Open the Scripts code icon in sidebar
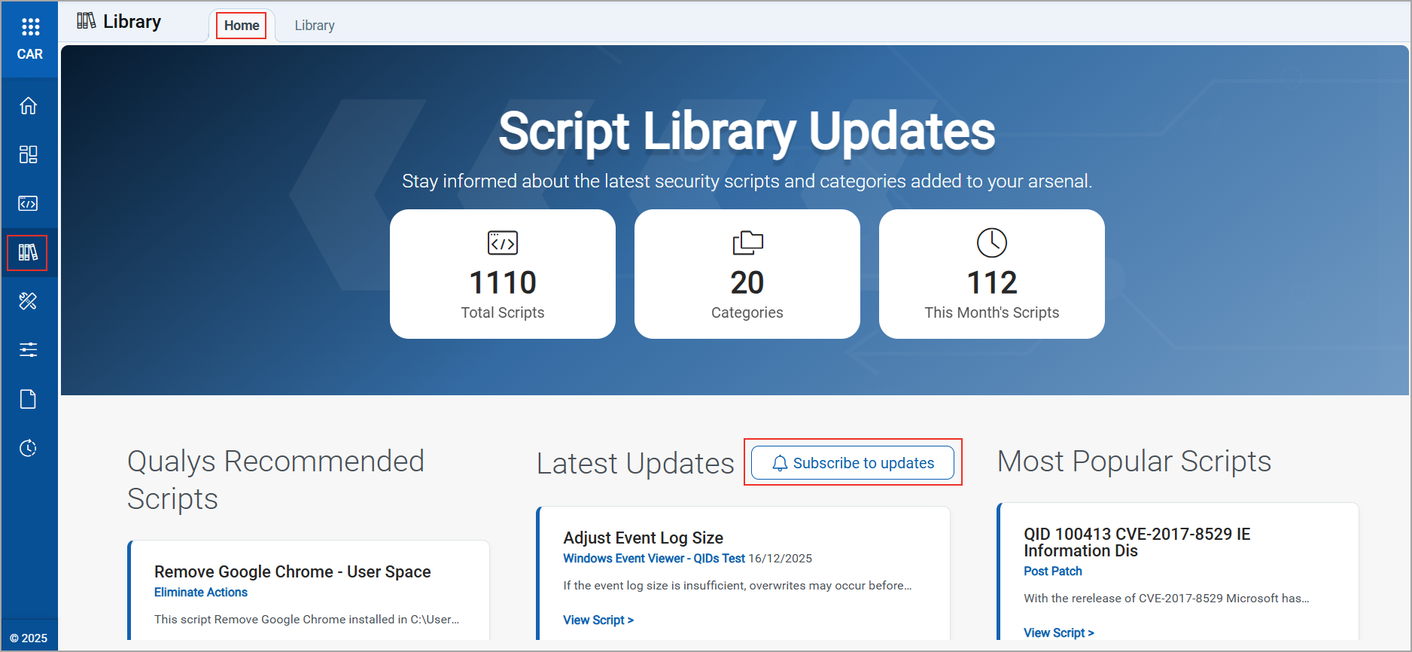 [x=29, y=203]
